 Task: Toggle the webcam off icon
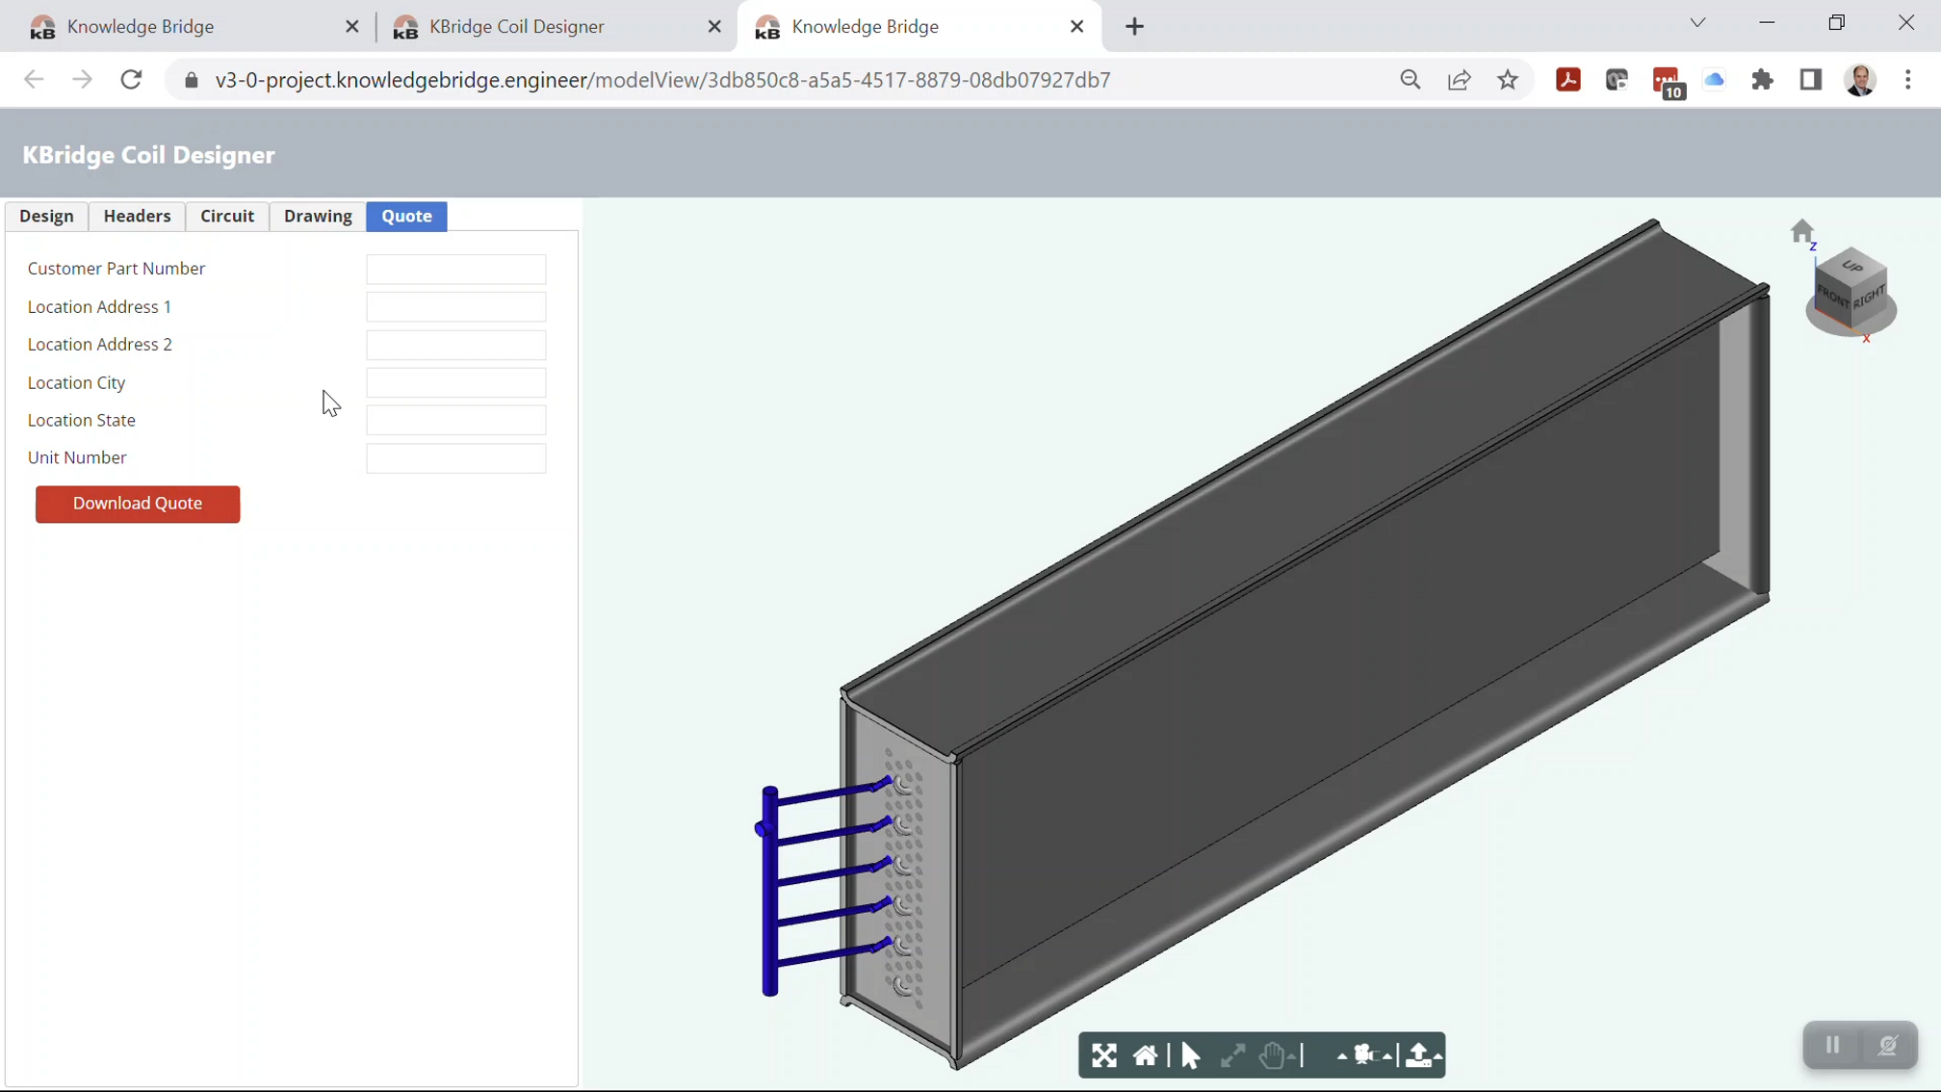tap(1887, 1045)
